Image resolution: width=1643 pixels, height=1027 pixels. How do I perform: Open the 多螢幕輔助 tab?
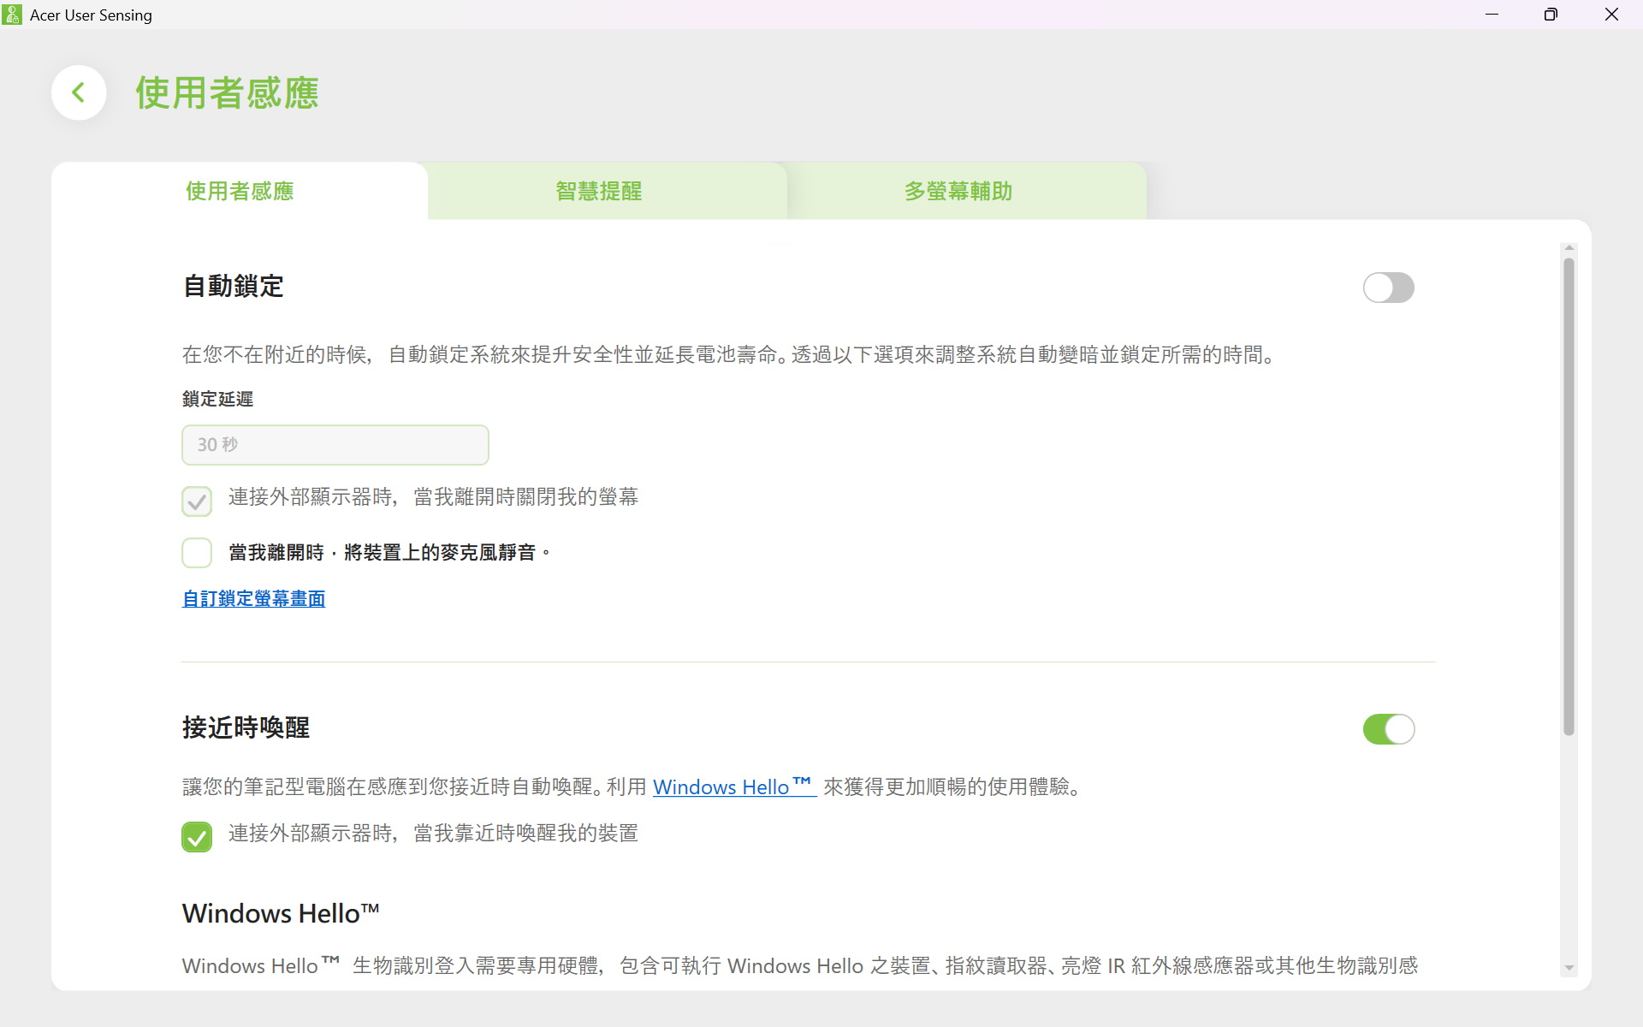[958, 191]
